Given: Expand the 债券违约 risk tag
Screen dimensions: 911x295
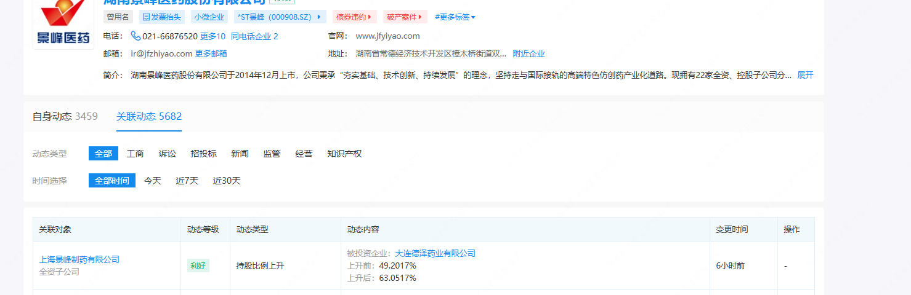Looking at the screenshot, I should pos(354,17).
